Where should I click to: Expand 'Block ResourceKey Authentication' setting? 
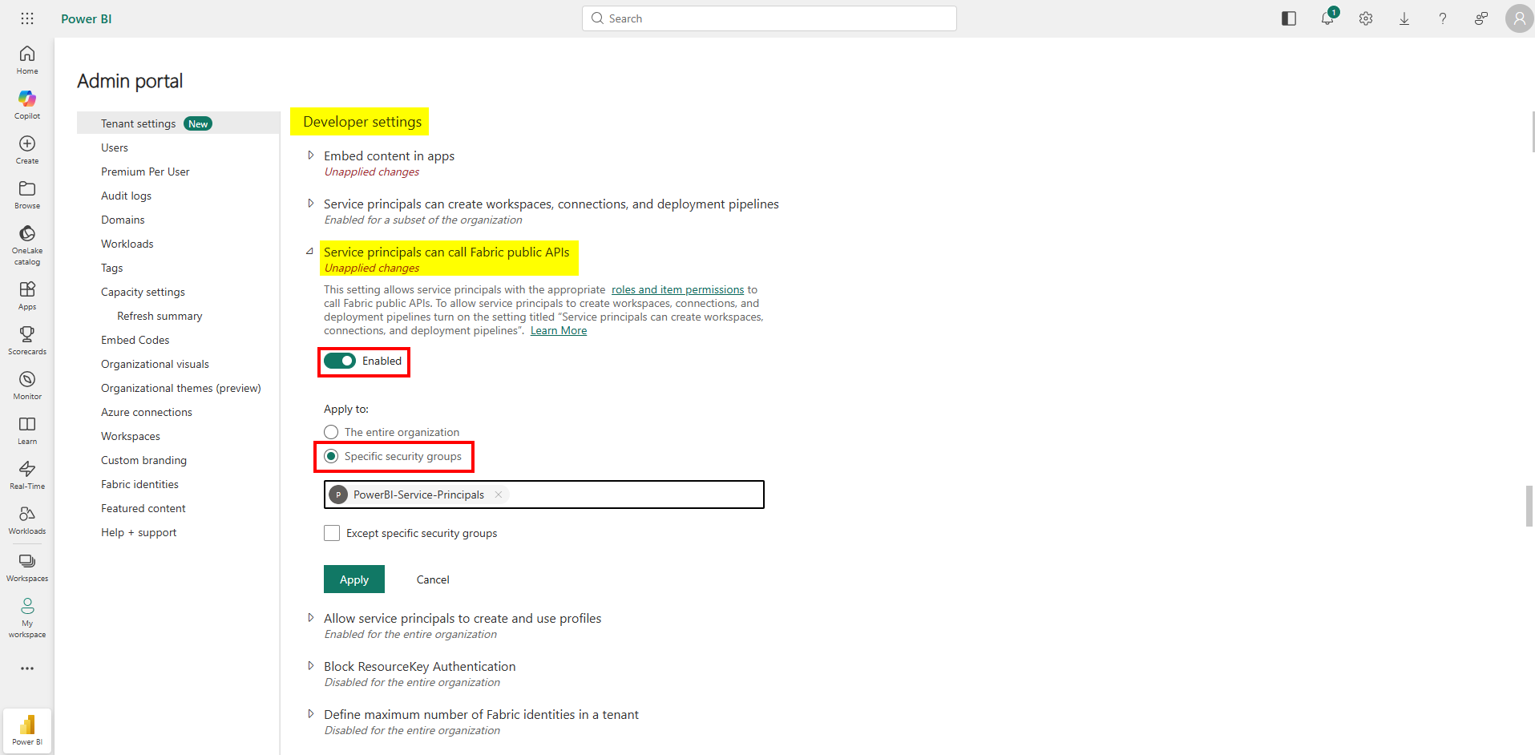coord(311,666)
